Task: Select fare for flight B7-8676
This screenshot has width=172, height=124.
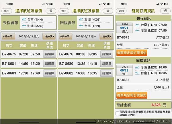Action: 107,54
